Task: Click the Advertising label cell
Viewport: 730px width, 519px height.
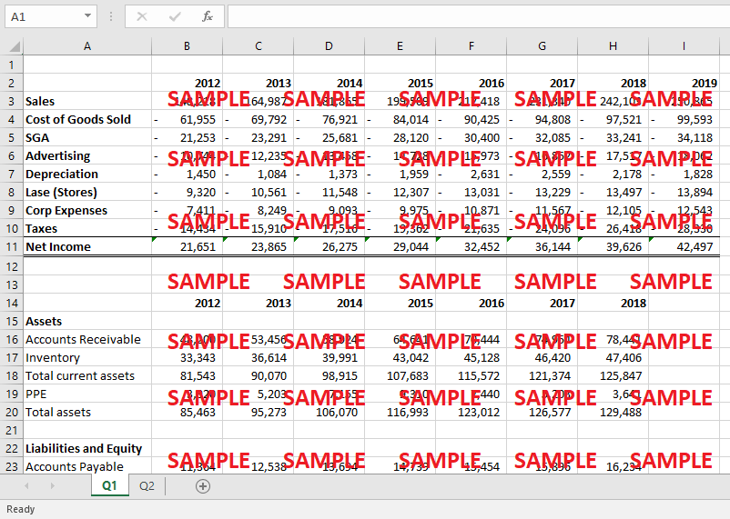Action: point(87,155)
